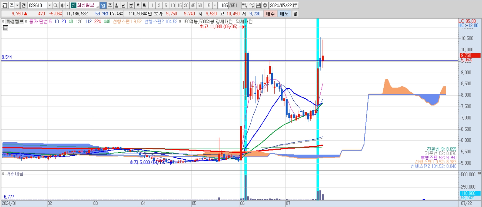Switch to minute (분) chart period
The width and height of the screenshot is (482, 207).
pyautogui.click(x=131, y=5)
